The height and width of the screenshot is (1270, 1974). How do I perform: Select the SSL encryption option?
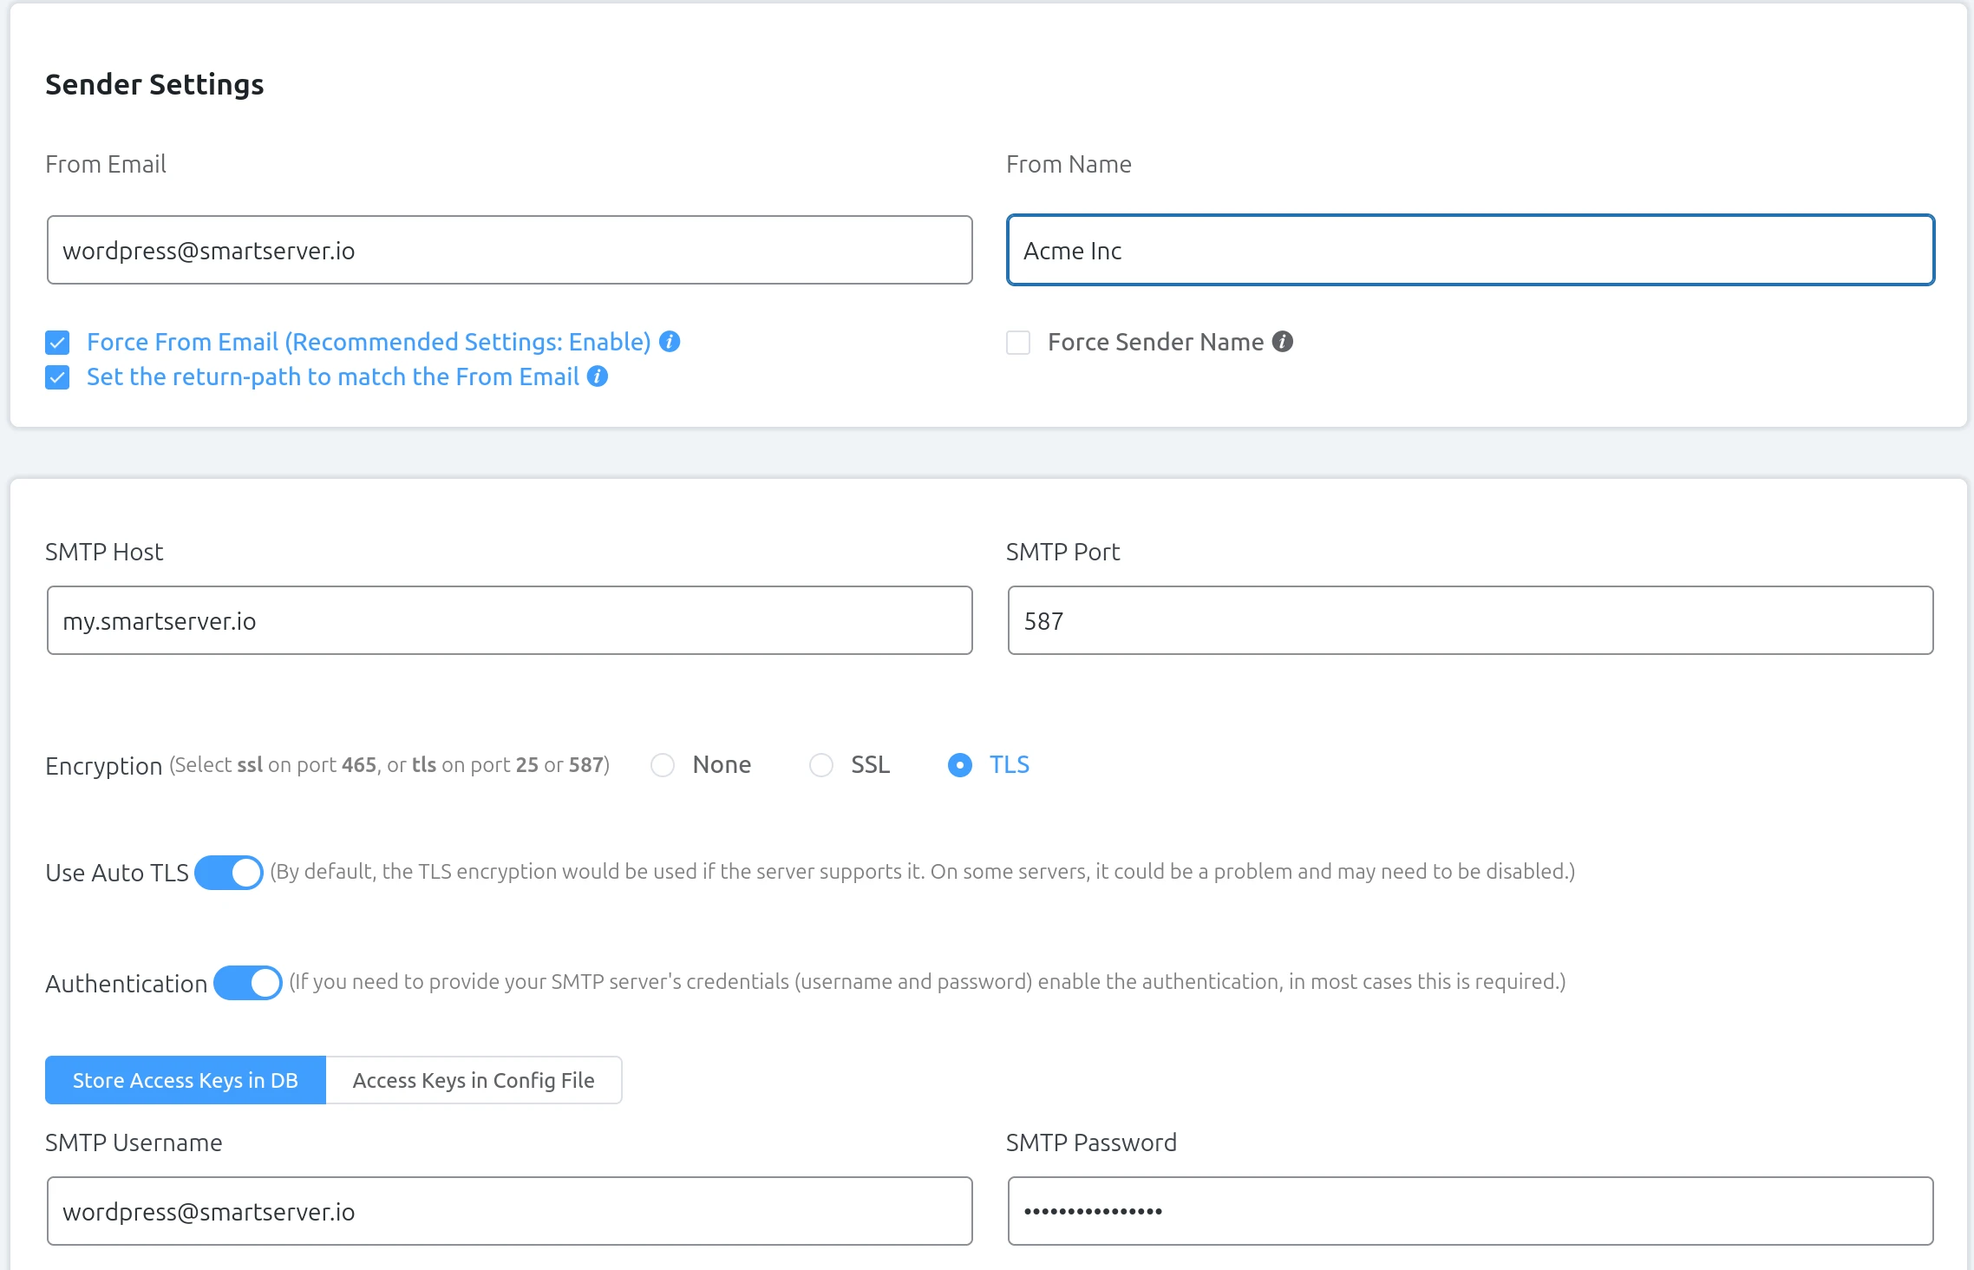820,765
